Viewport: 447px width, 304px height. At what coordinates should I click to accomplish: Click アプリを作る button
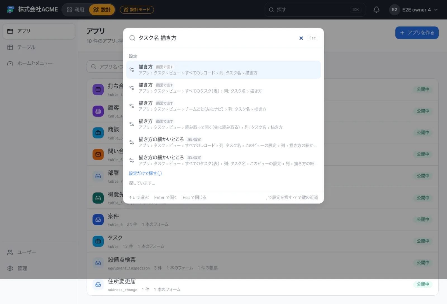417,33
